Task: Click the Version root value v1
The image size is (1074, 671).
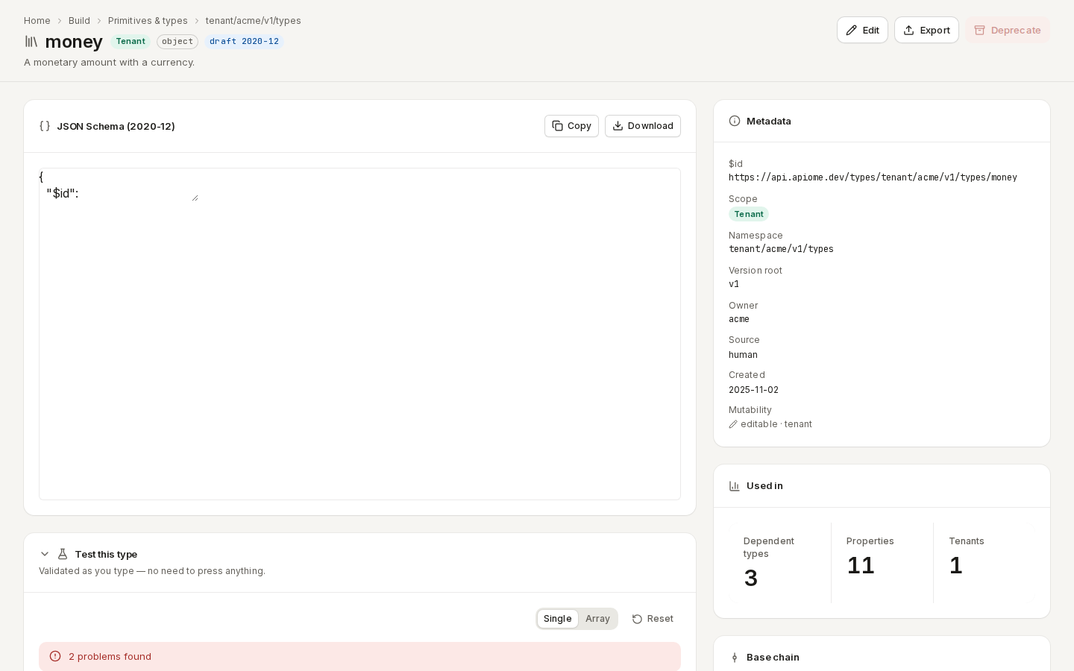Action: click(x=734, y=284)
